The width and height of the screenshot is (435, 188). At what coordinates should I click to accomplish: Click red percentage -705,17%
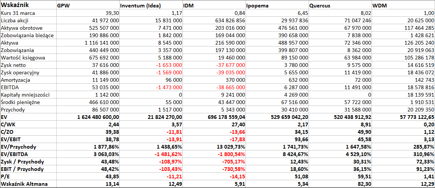pos(234,162)
